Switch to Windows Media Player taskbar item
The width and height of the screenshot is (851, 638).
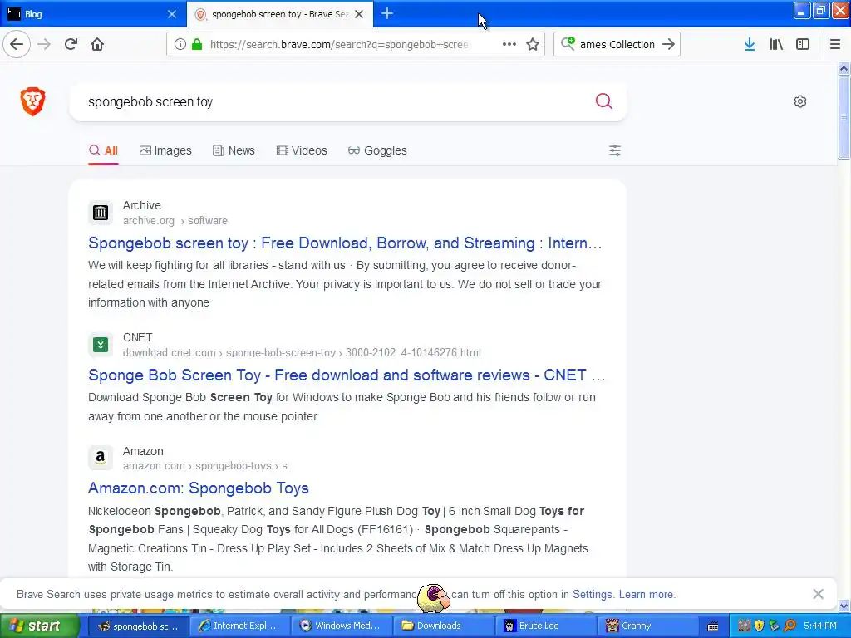341,626
